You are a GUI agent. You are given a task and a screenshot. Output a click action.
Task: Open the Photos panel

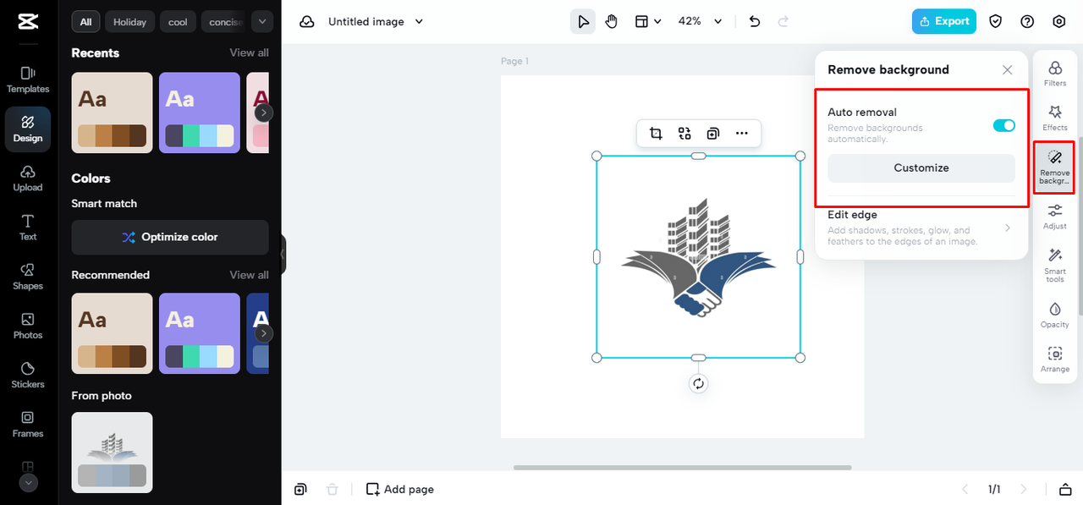pos(28,326)
